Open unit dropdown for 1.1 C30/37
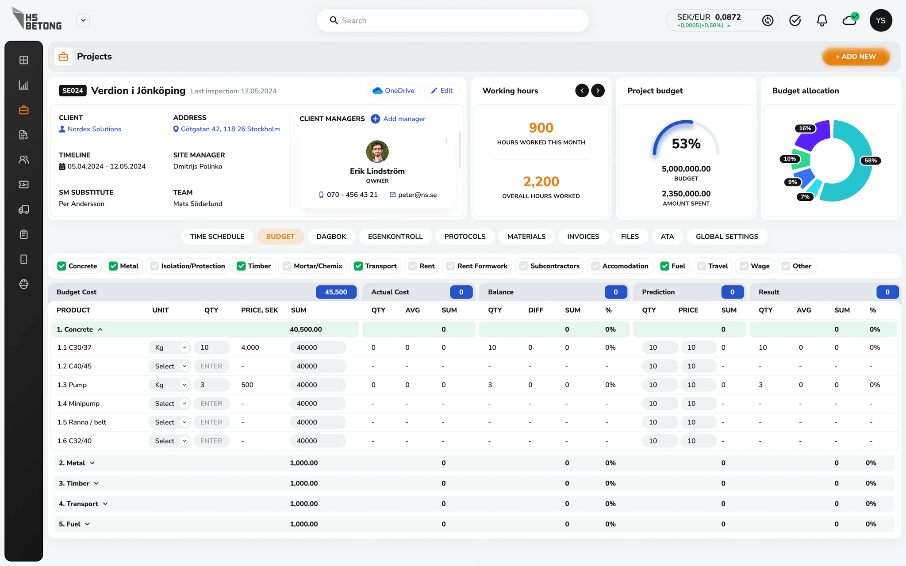 [169, 348]
